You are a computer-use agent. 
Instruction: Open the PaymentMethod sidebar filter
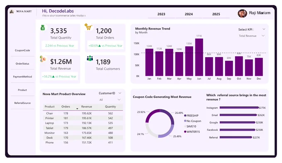[x=22, y=77]
